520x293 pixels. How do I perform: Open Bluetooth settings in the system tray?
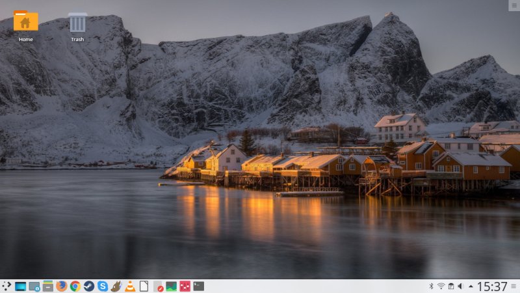pos(431,286)
